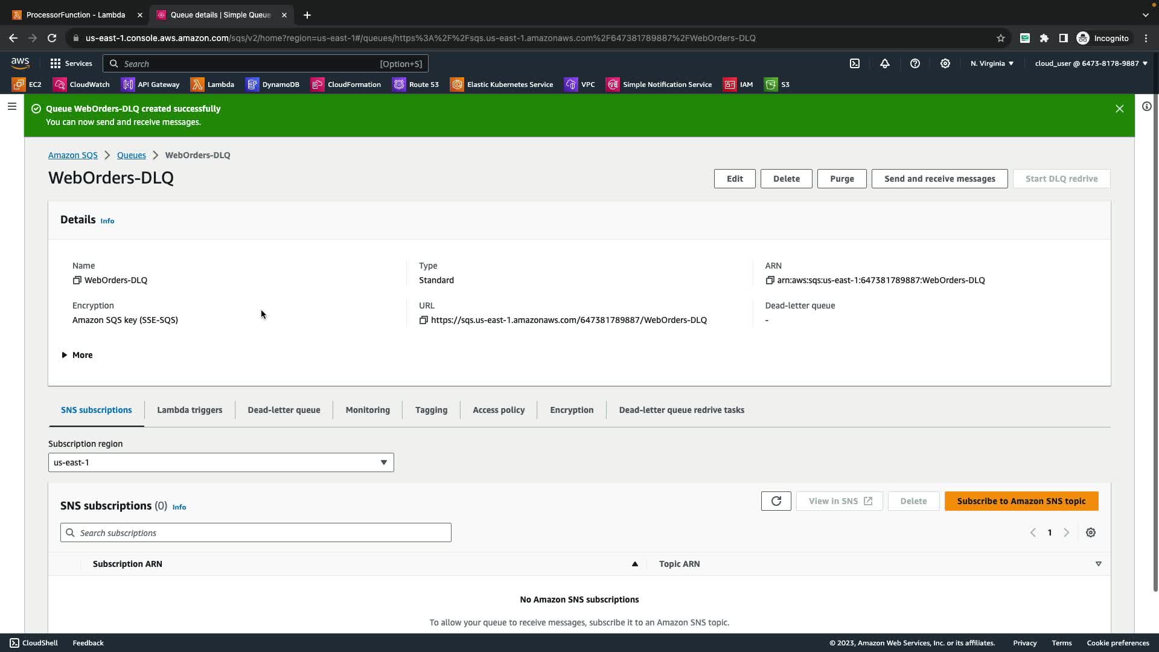Image resolution: width=1159 pixels, height=652 pixels.
Task: Refresh the SNS subscriptions list
Action: coord(776,501)
